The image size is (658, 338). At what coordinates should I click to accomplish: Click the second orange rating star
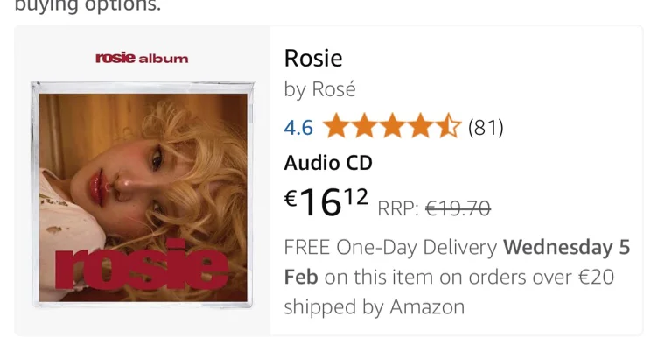click(x=364, y=125)
